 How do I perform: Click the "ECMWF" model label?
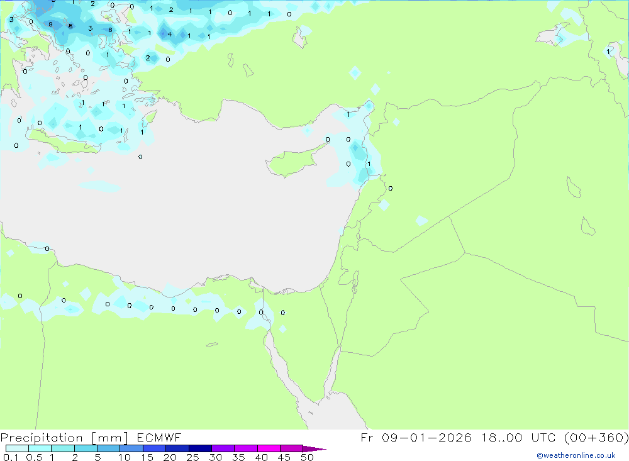pyautogui.click(x=159, y=437)
